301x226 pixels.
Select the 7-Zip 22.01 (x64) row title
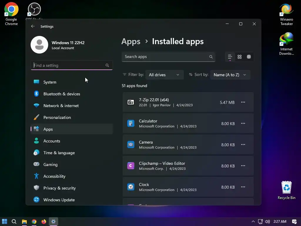154,100
